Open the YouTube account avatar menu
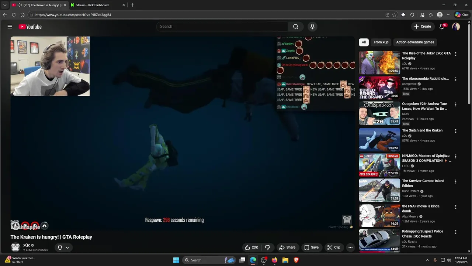 (456, 27)
